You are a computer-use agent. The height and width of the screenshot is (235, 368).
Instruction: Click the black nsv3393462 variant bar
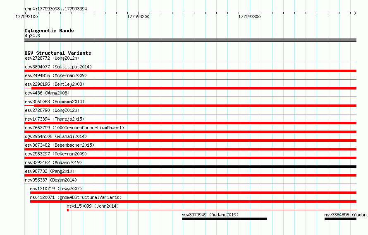(190, 167)
